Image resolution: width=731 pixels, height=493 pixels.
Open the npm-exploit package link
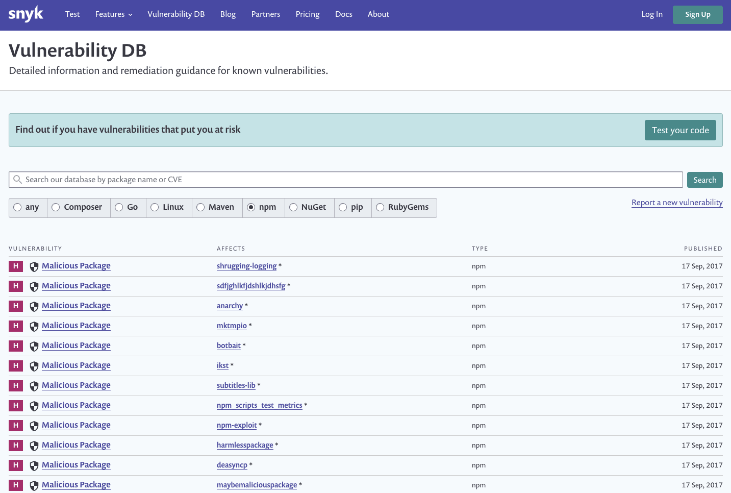click(x=237, y=425)
